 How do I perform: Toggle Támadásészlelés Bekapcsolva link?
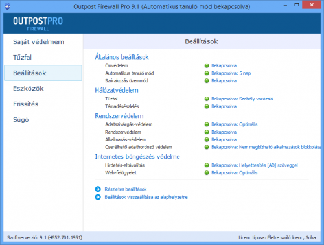click(224, 106)
